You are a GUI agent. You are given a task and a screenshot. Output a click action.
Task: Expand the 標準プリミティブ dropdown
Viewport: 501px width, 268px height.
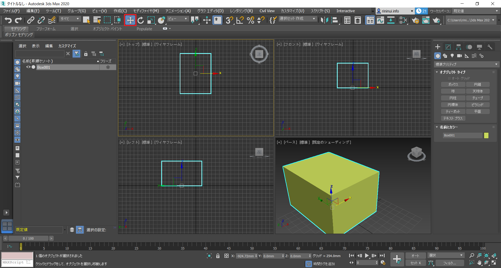point(466,64)
